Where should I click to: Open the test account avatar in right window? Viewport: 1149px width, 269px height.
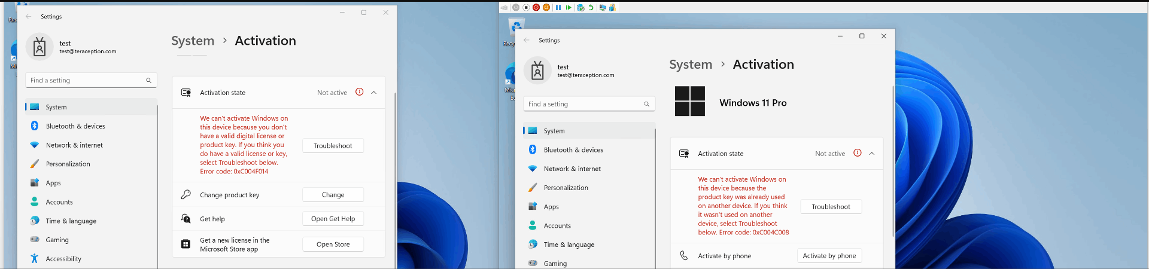[x=537, y=71]
